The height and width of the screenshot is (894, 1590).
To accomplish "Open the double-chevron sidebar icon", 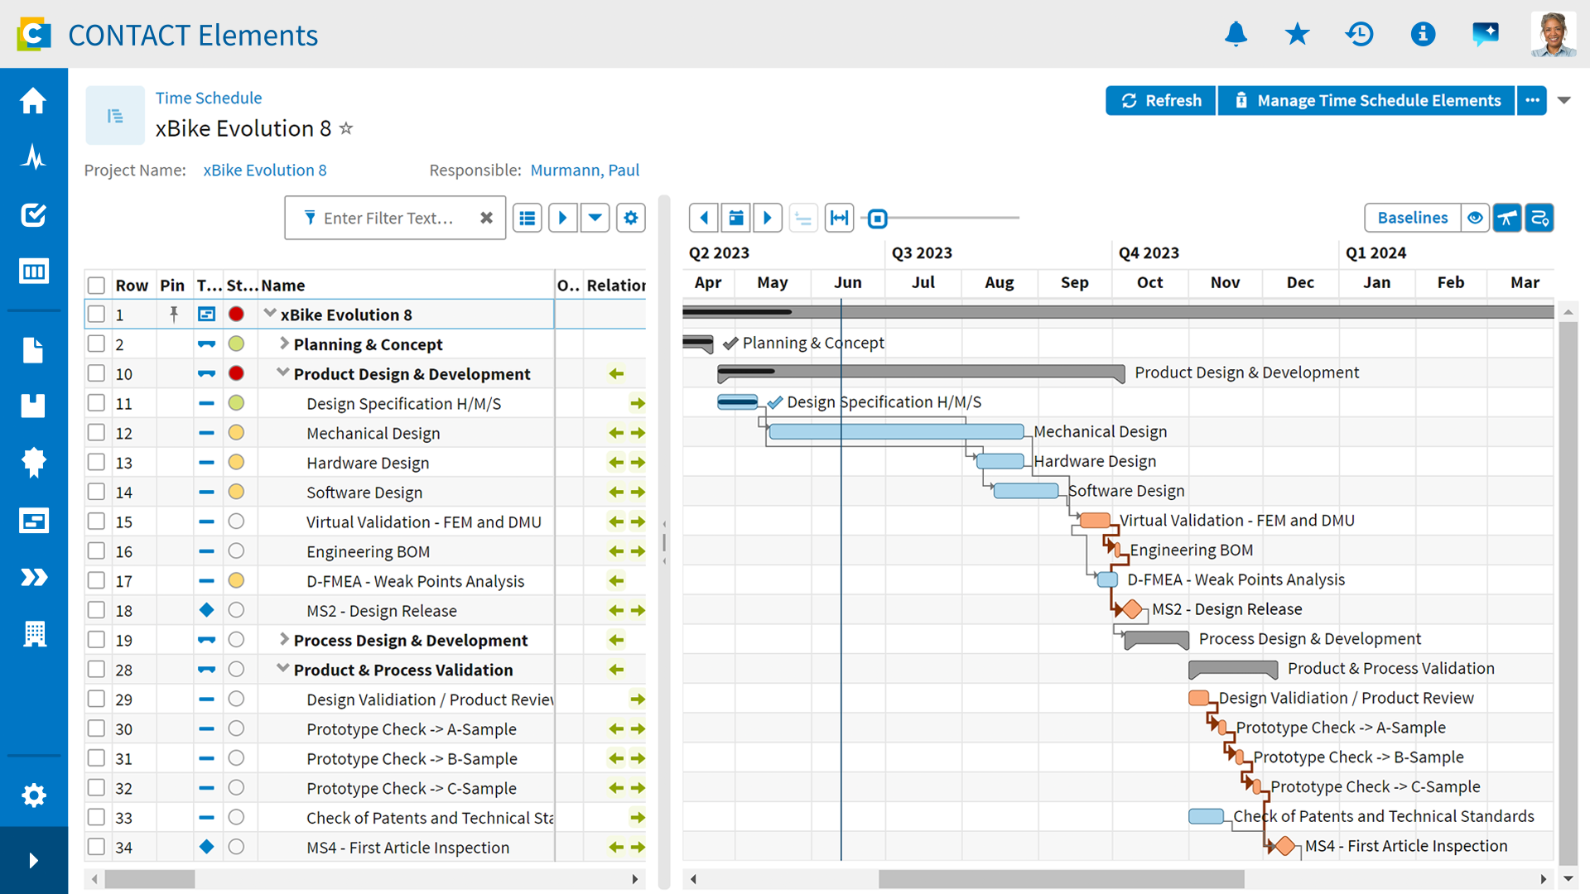I will pyautogui.click(x=33, y=577).
